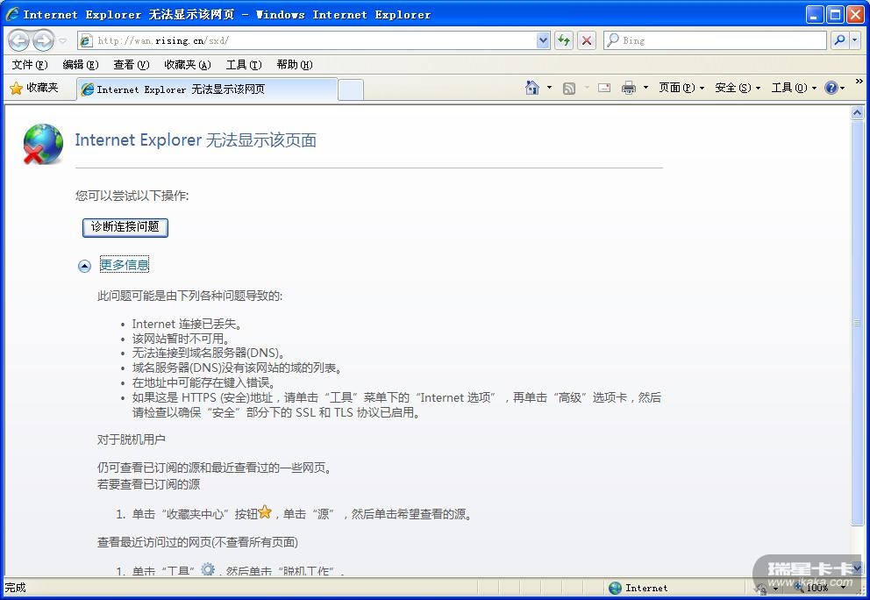Click the RSS feeds icon
This screenshot has width=870, height=600.
tap(568, 89)
